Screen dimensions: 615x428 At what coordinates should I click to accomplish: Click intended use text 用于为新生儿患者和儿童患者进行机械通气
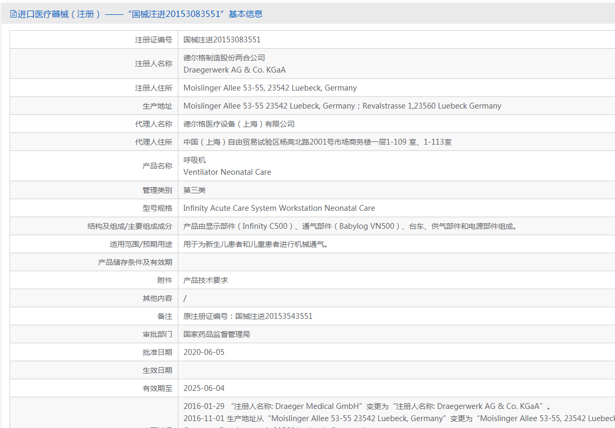click(x=256, y=245)
